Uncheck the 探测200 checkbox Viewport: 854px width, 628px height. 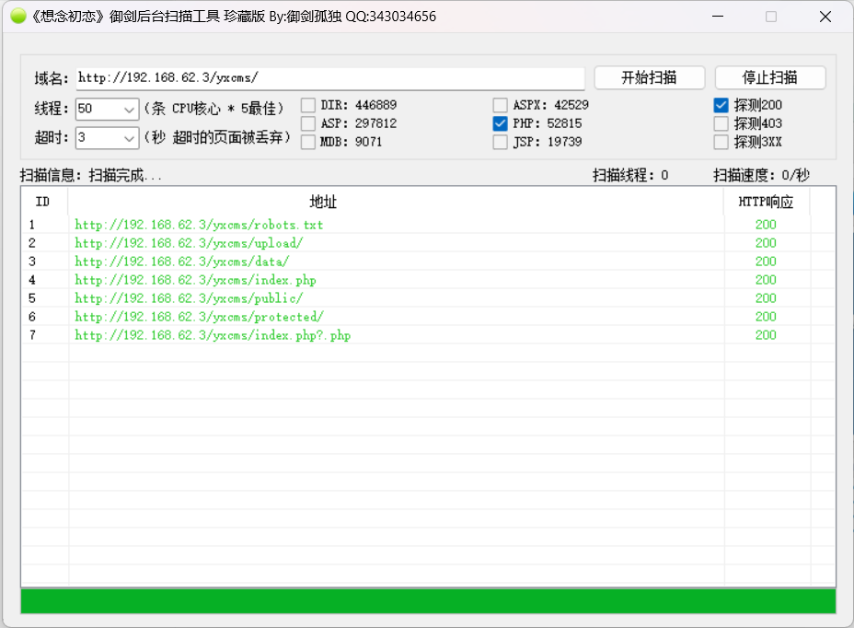point(721,105)
